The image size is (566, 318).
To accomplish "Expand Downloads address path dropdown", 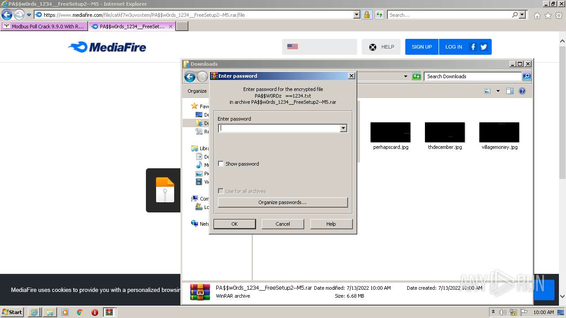I will 405,76.
